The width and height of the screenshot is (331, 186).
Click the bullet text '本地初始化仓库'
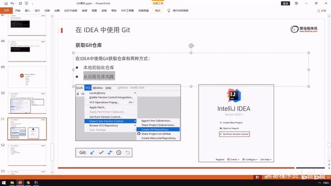(x=99, y=68)
